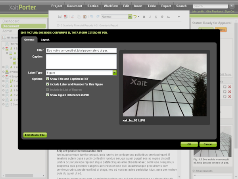The width and height of the screenshot is (238, 179).
Task: Click the subscript A icon
Action: (168, 17)
